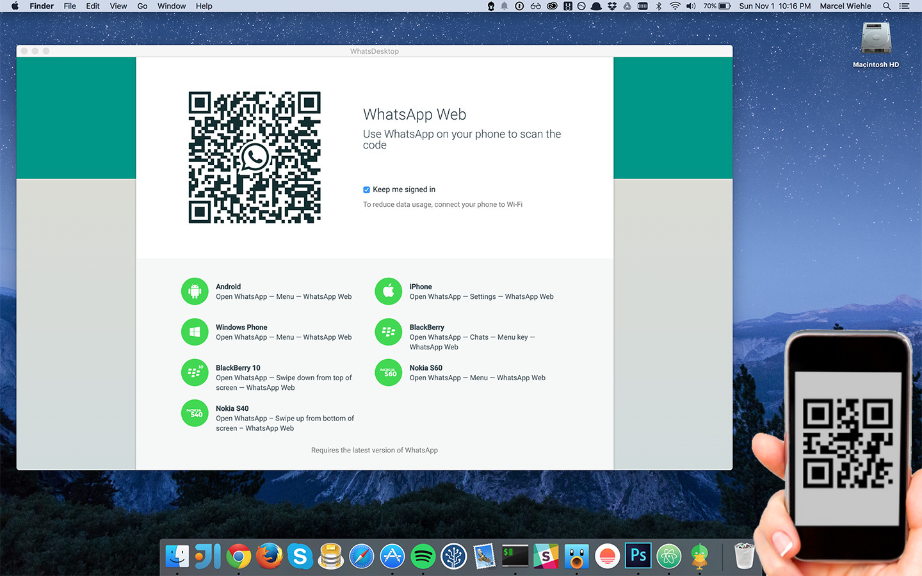Click the Bluetooth menu bar icon
This screenshot has width=922, height=576.
[659, 6]
